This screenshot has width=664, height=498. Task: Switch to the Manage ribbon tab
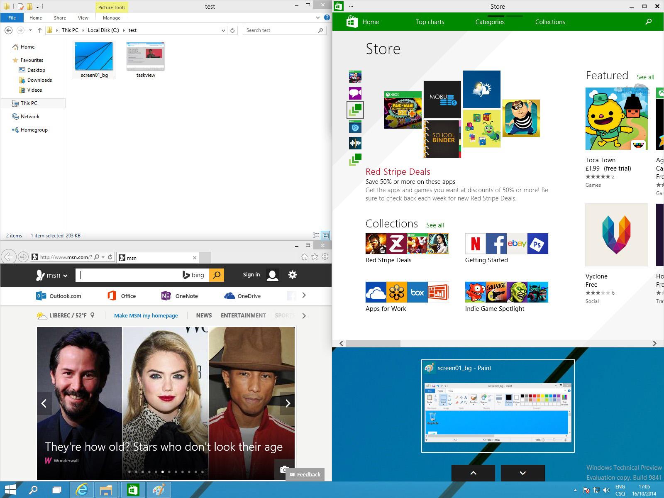coord(111,17)
